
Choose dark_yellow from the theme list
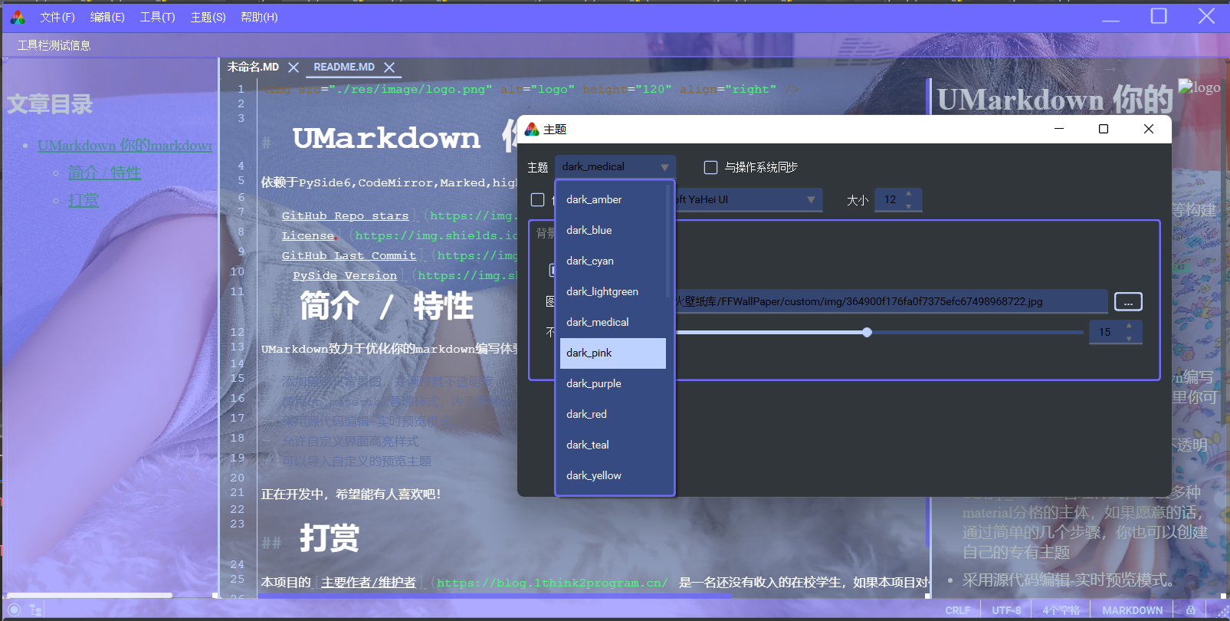613,475
